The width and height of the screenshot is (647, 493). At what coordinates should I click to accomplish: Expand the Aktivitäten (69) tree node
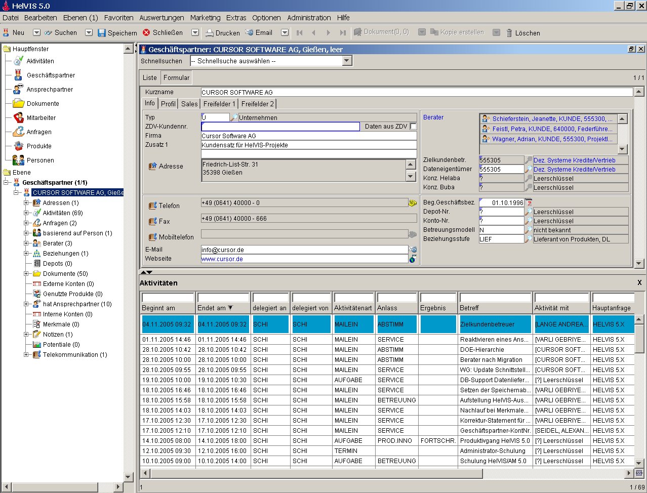26,213
